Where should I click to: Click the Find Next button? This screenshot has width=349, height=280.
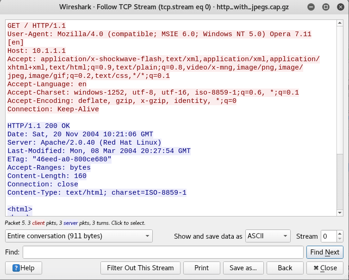click(325, 252)
